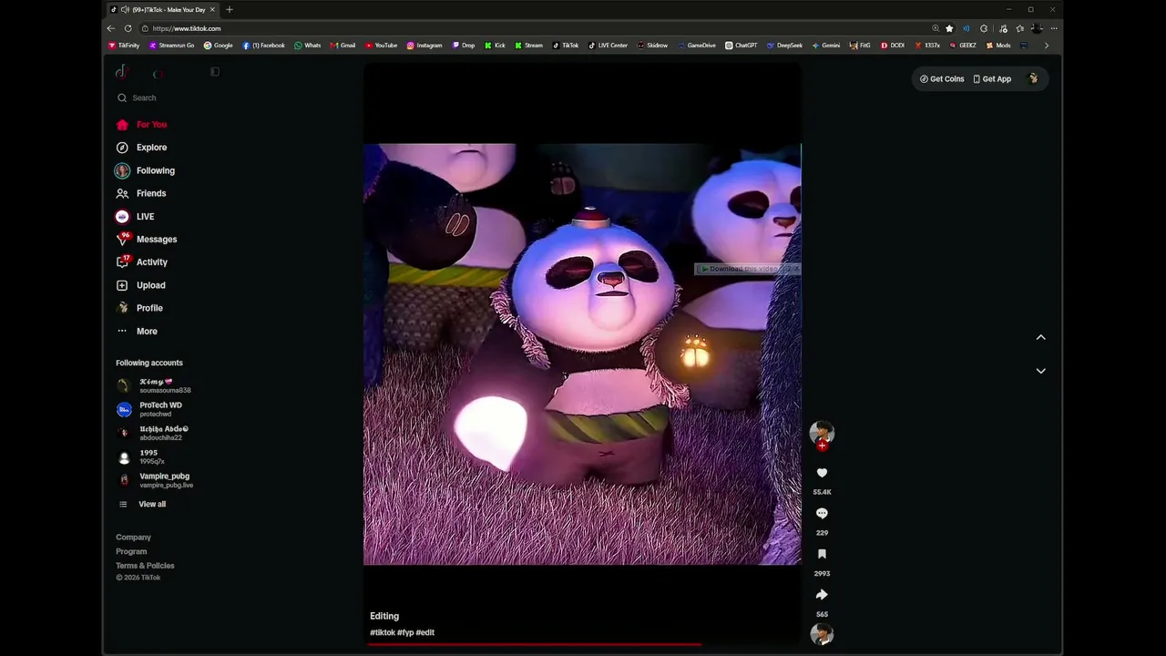Open the soumasouma838 followed account
1166x656 pixels.
(154, 386)
